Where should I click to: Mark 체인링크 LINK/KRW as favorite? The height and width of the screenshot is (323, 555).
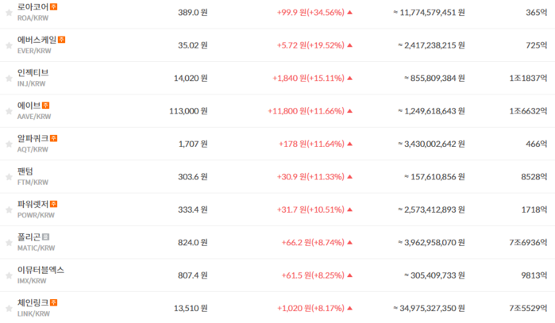point(9,309)
